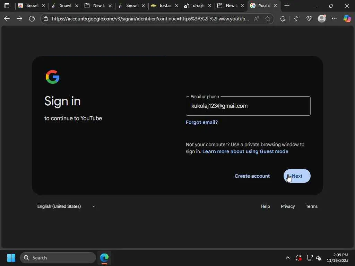Open the Copilot sidebar icon
The image size is (355, 266).
(x=347, y=19)
